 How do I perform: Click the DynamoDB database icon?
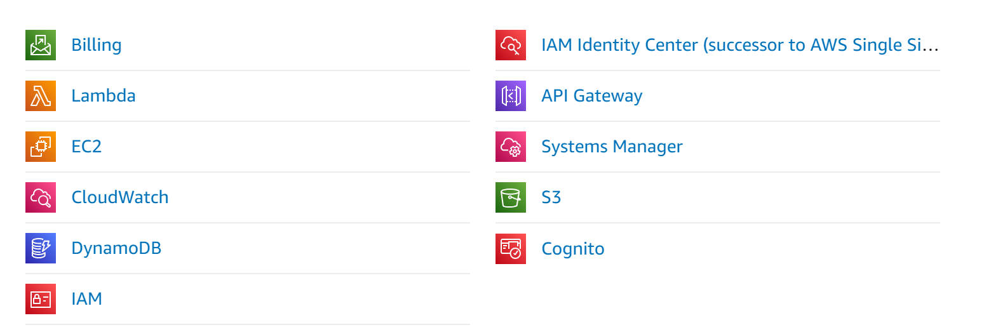click(41, 248)
